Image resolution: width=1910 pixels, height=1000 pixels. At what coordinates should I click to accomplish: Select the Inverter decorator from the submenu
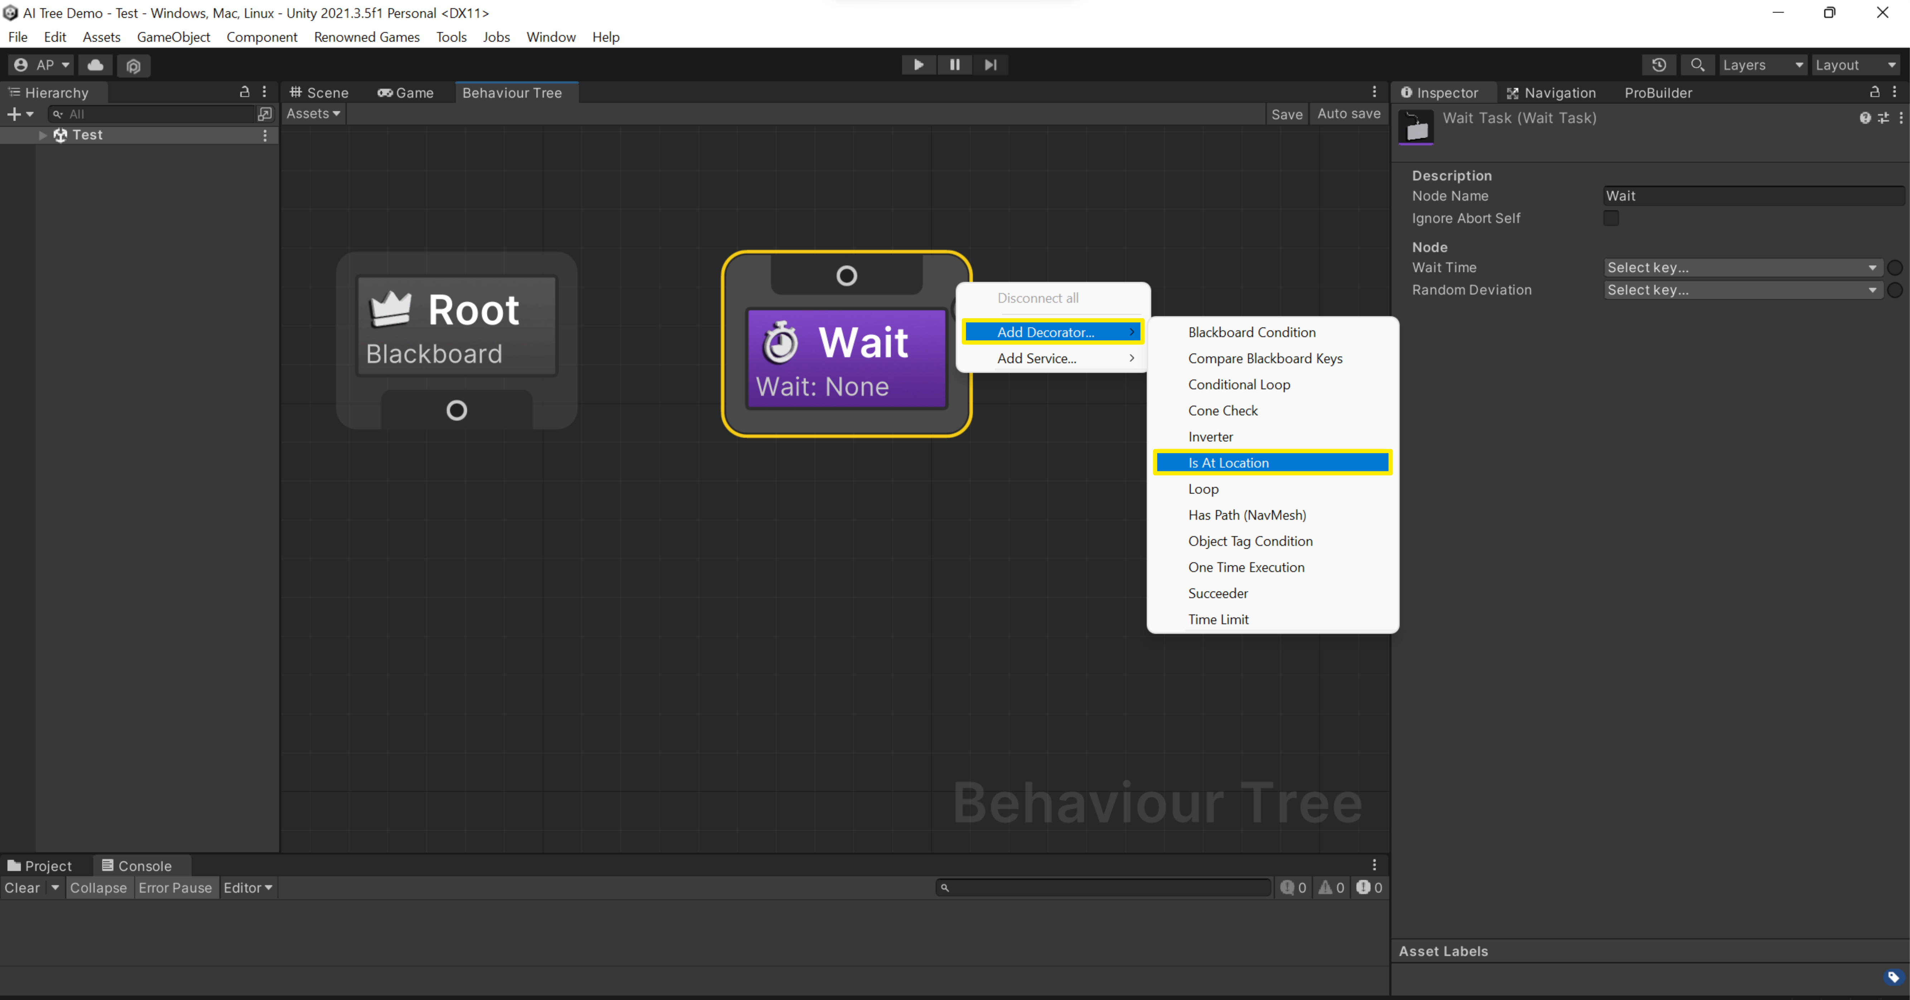tap(1210, 437)
